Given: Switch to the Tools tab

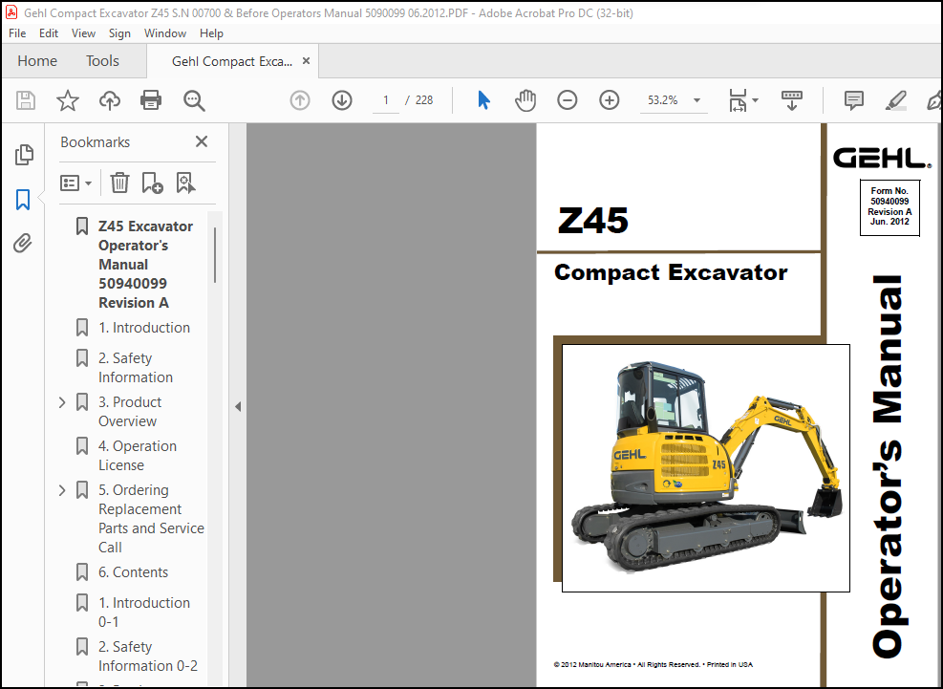Looking at the screenshot, I should click(102, 61).
